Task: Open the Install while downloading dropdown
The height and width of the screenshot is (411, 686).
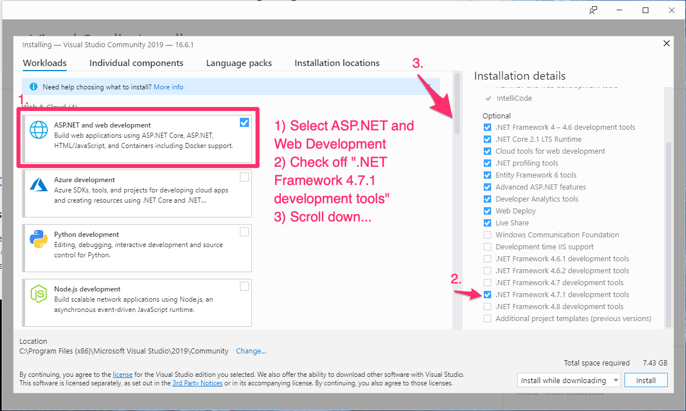Action: click(569, 380)
